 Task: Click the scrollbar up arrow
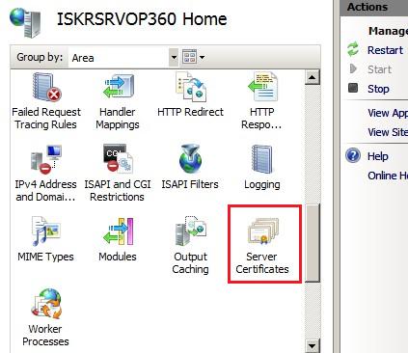tap(312, 77)
